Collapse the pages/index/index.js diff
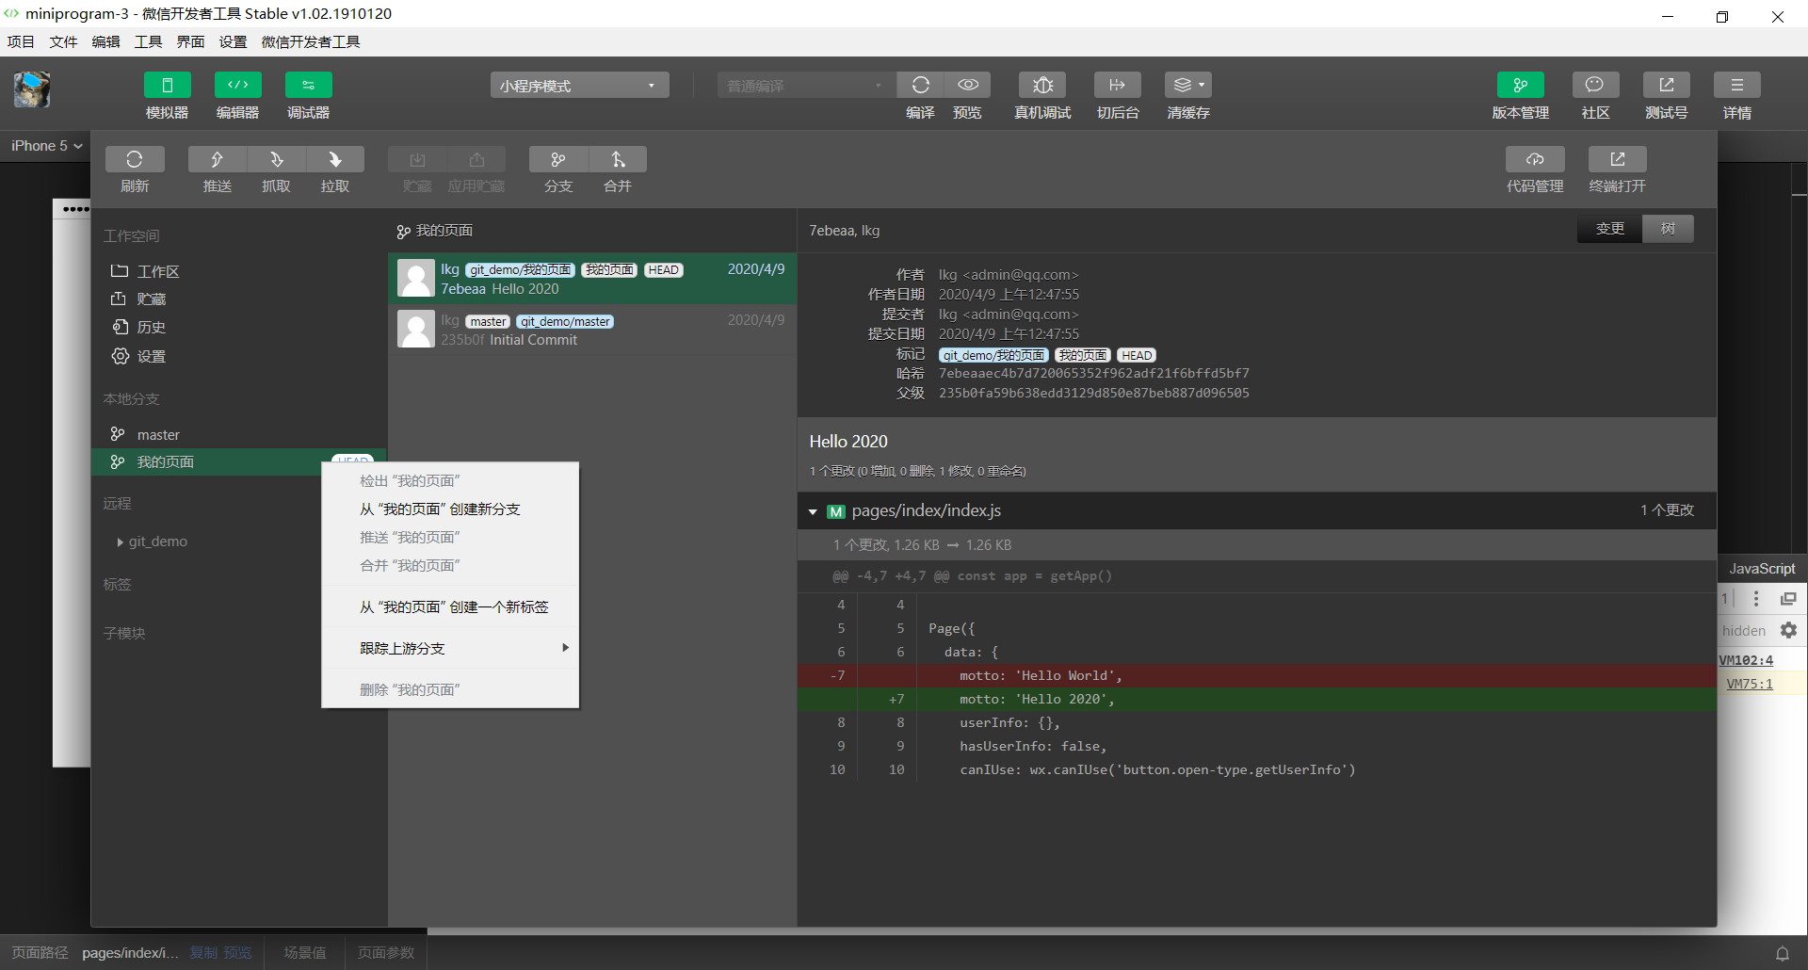Image resolution: width=1808 pixels, height=970 pixels. coord(813,511)
